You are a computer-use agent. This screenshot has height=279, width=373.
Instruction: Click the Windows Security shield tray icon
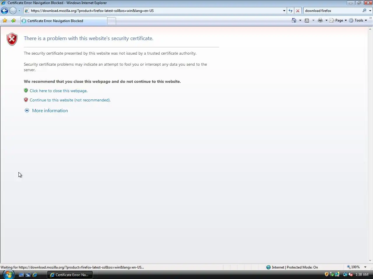coord(327,274)
